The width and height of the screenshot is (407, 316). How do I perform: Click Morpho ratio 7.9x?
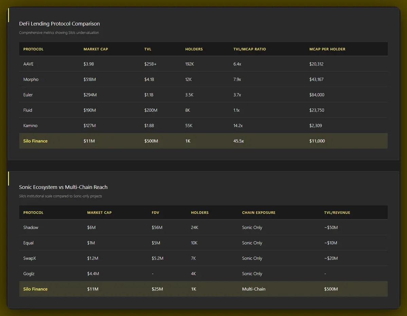click(x=237, y=79)
